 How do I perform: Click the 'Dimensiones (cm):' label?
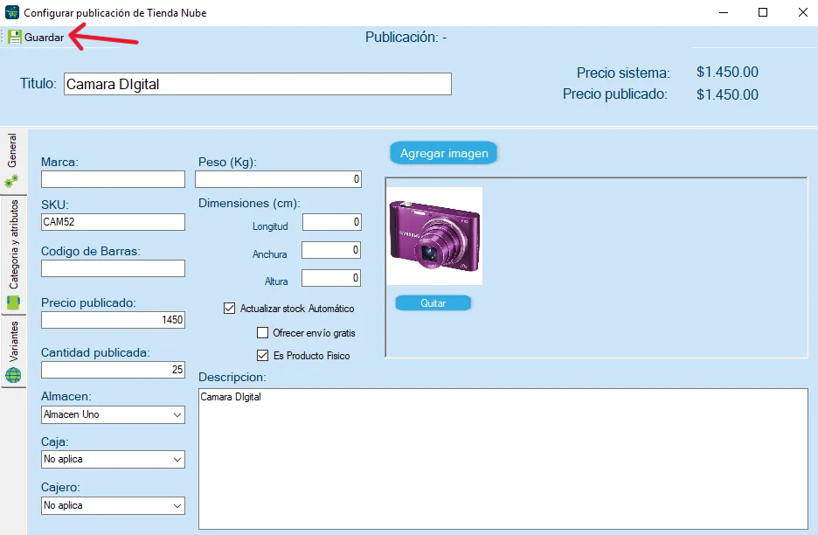tap(249, 203)
